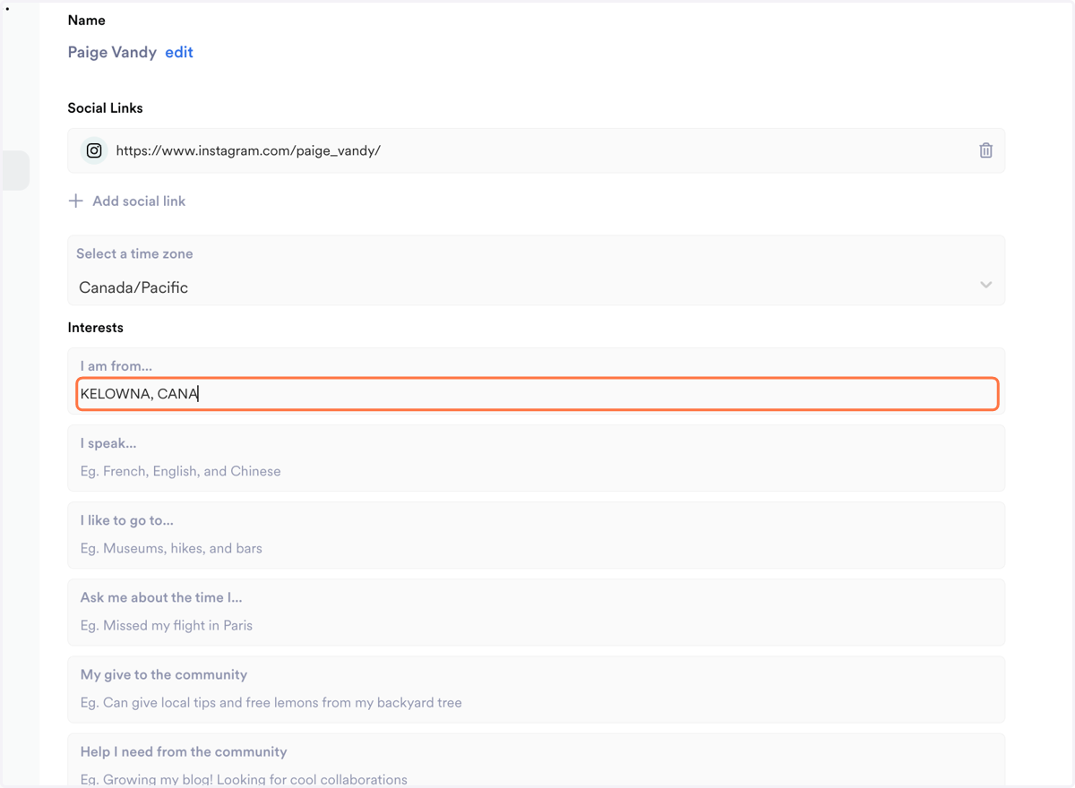
Task: Expand time zone list via chevron arrow
Action: [x=985, y=285]
